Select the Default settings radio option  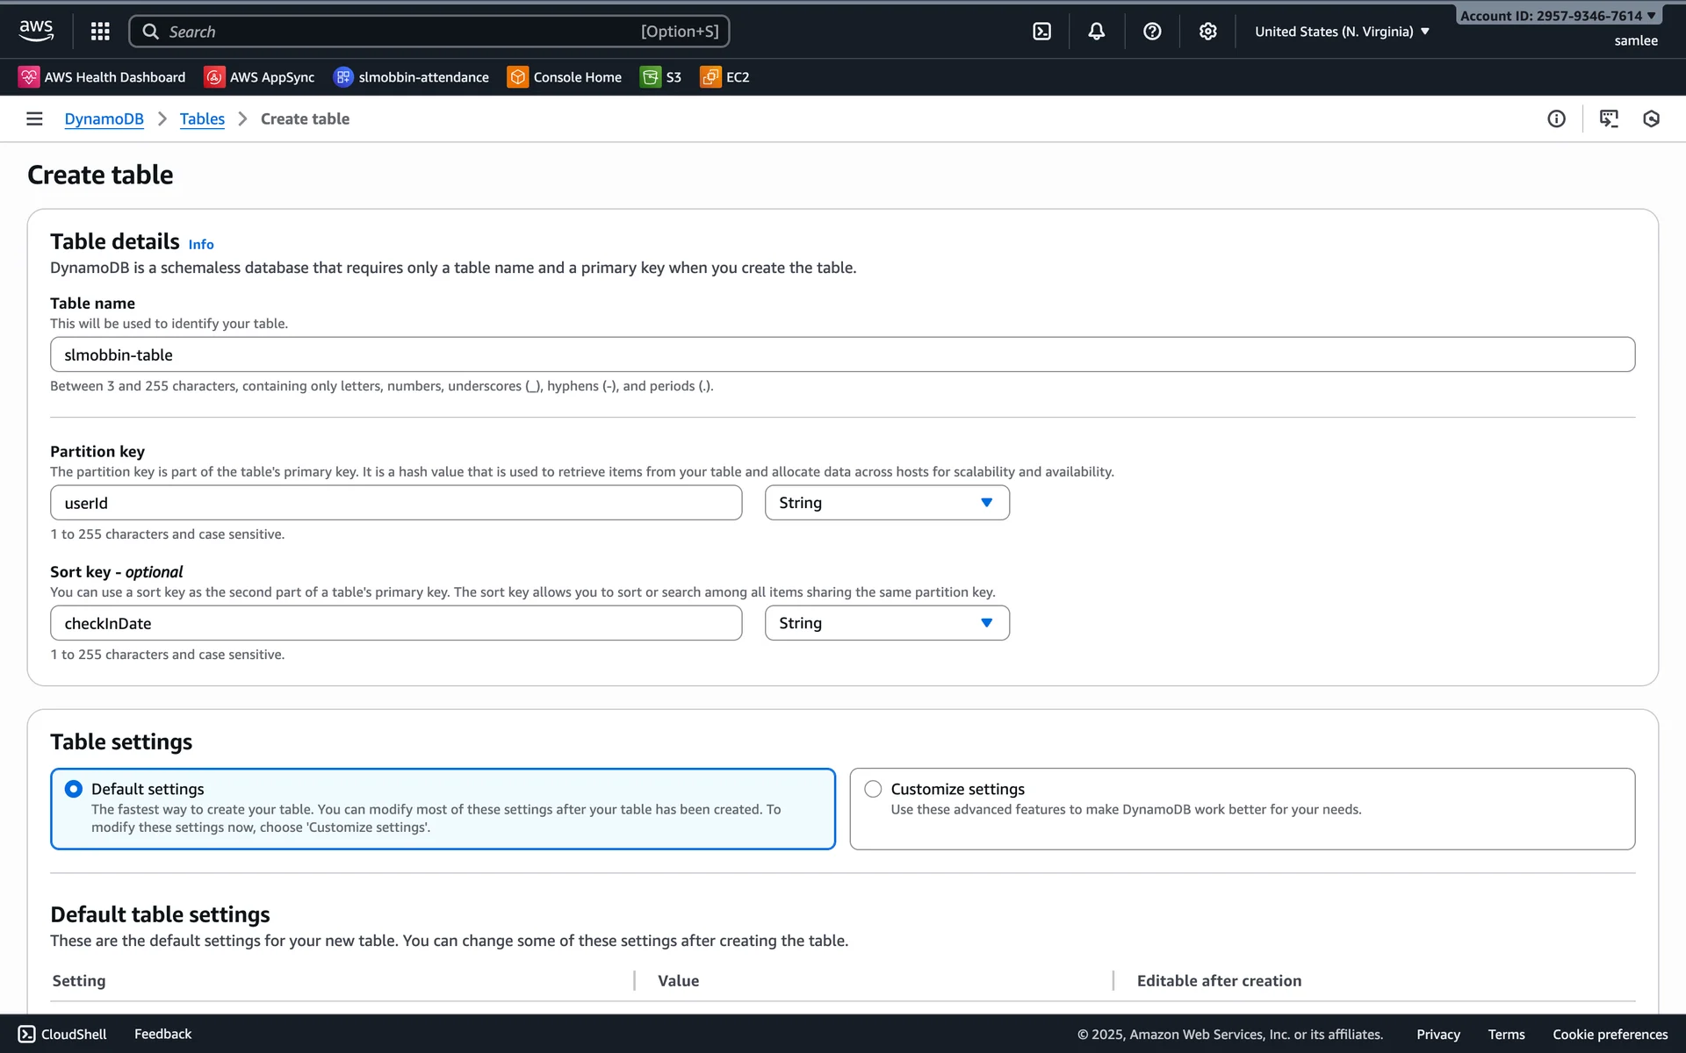point(74,789)
